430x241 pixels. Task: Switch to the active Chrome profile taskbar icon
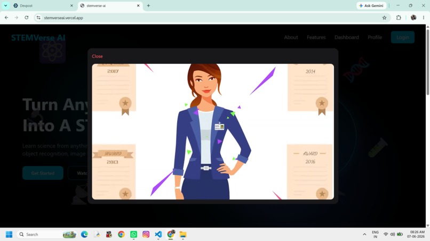(x=171, y=235)
